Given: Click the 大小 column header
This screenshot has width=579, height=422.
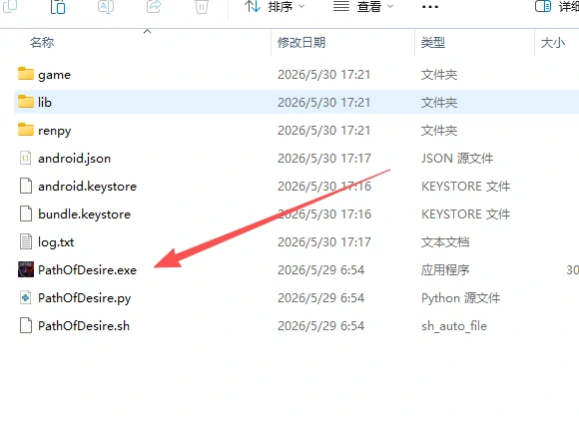Looking at the screenshot, I should 553,43.
